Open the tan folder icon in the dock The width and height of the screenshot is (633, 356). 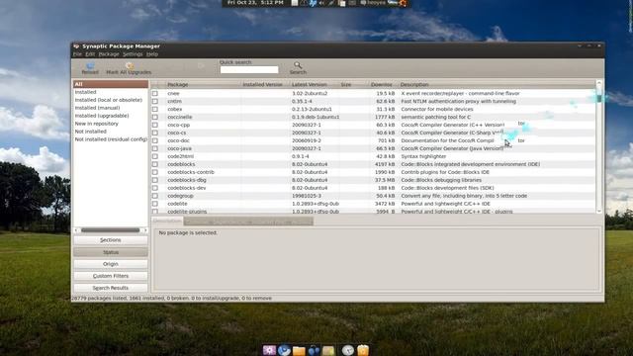click(x=328, y=350)
